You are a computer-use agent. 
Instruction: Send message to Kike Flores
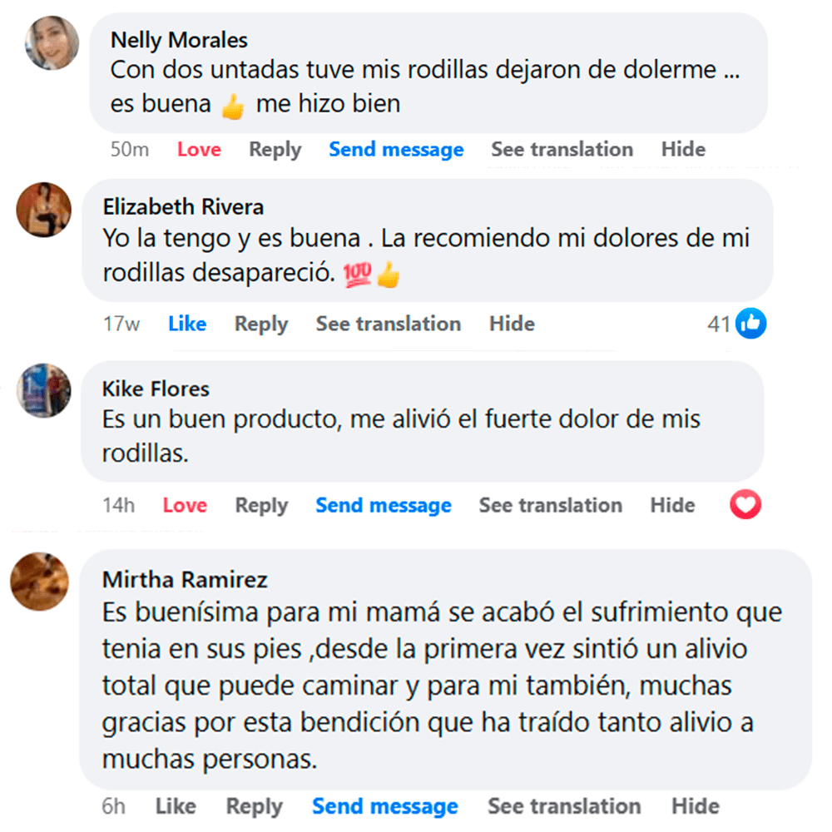384,505
